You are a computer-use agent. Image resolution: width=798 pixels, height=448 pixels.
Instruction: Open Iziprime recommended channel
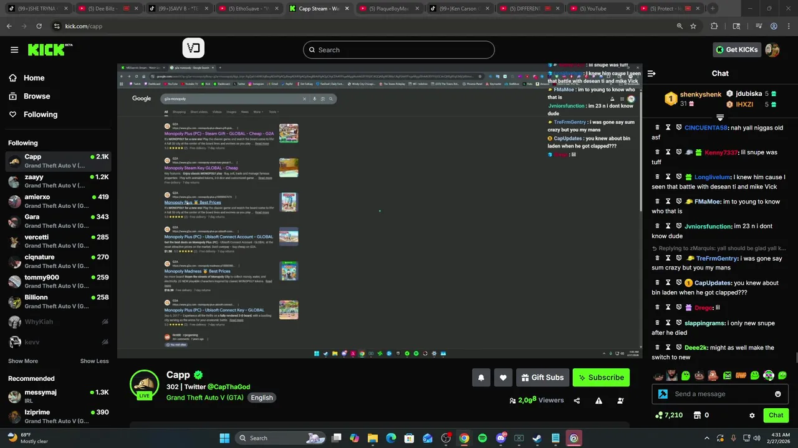(59, 416)
